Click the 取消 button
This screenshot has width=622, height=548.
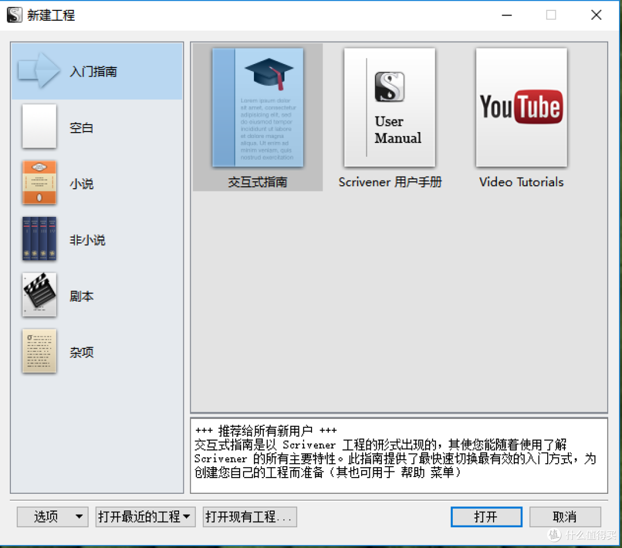[565, 517]
